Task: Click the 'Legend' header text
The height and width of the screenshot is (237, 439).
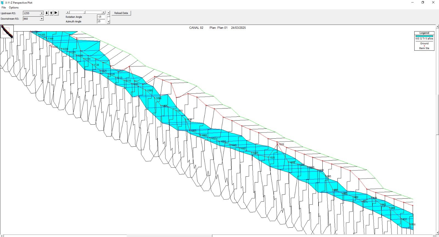Action: coord(424,33)
